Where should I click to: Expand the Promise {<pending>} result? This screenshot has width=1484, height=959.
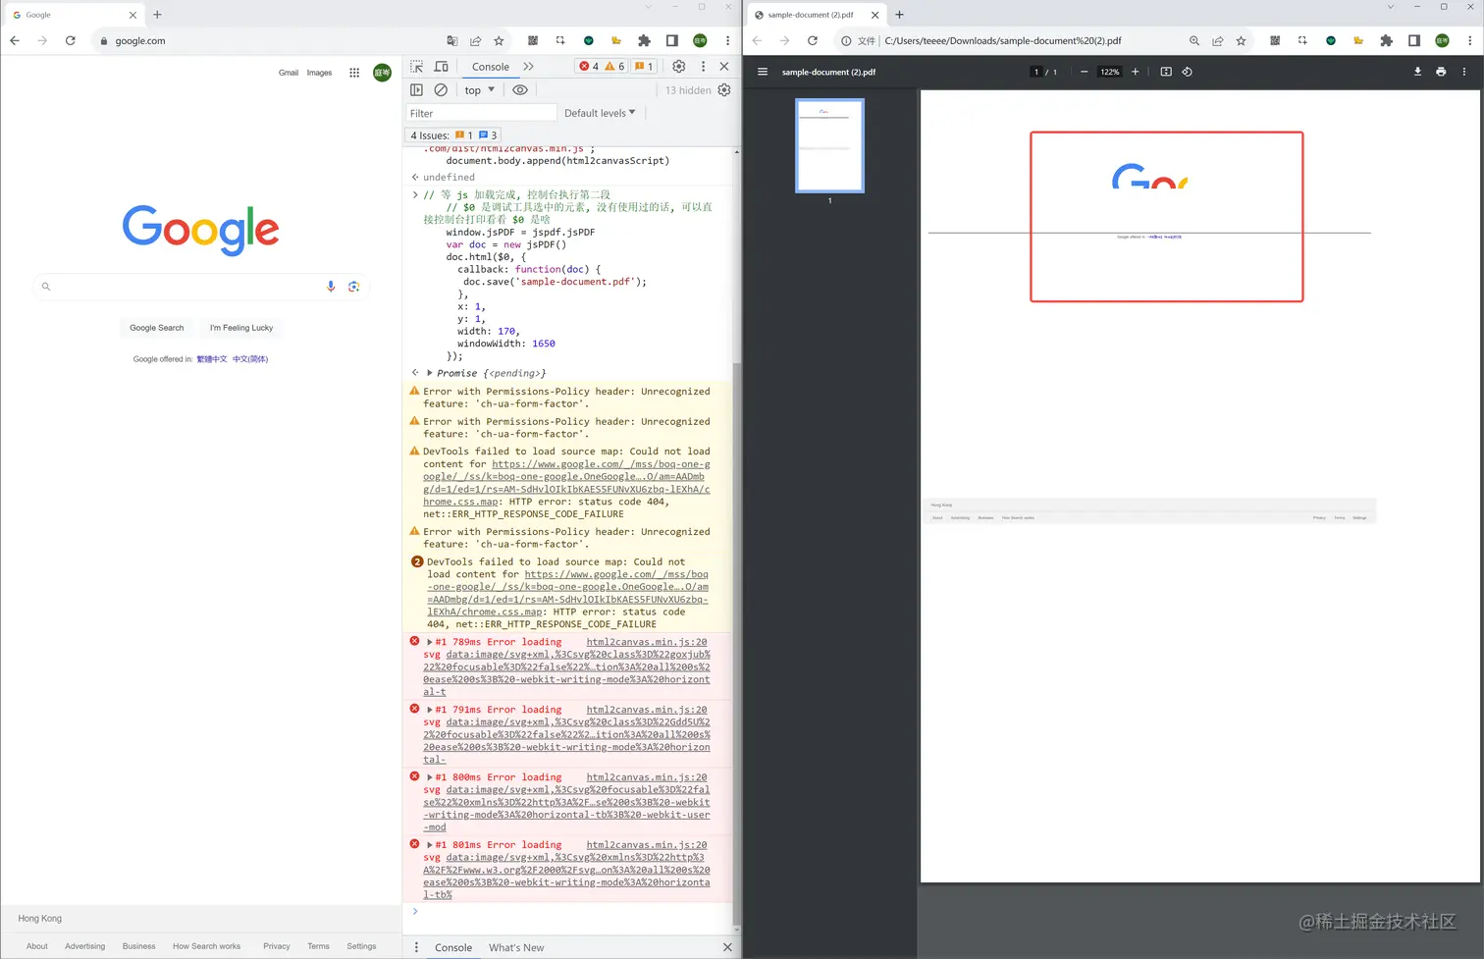click(x=430, y=373)
